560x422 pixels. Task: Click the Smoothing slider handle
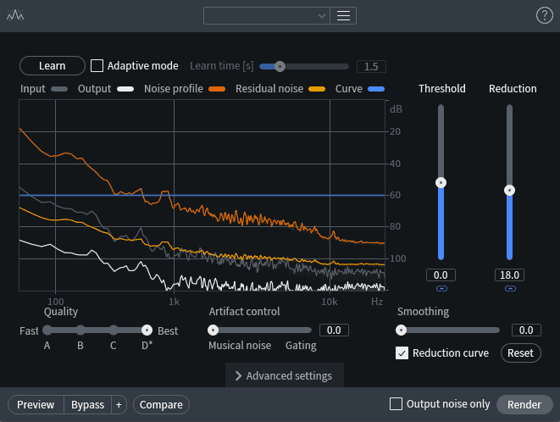401,330
